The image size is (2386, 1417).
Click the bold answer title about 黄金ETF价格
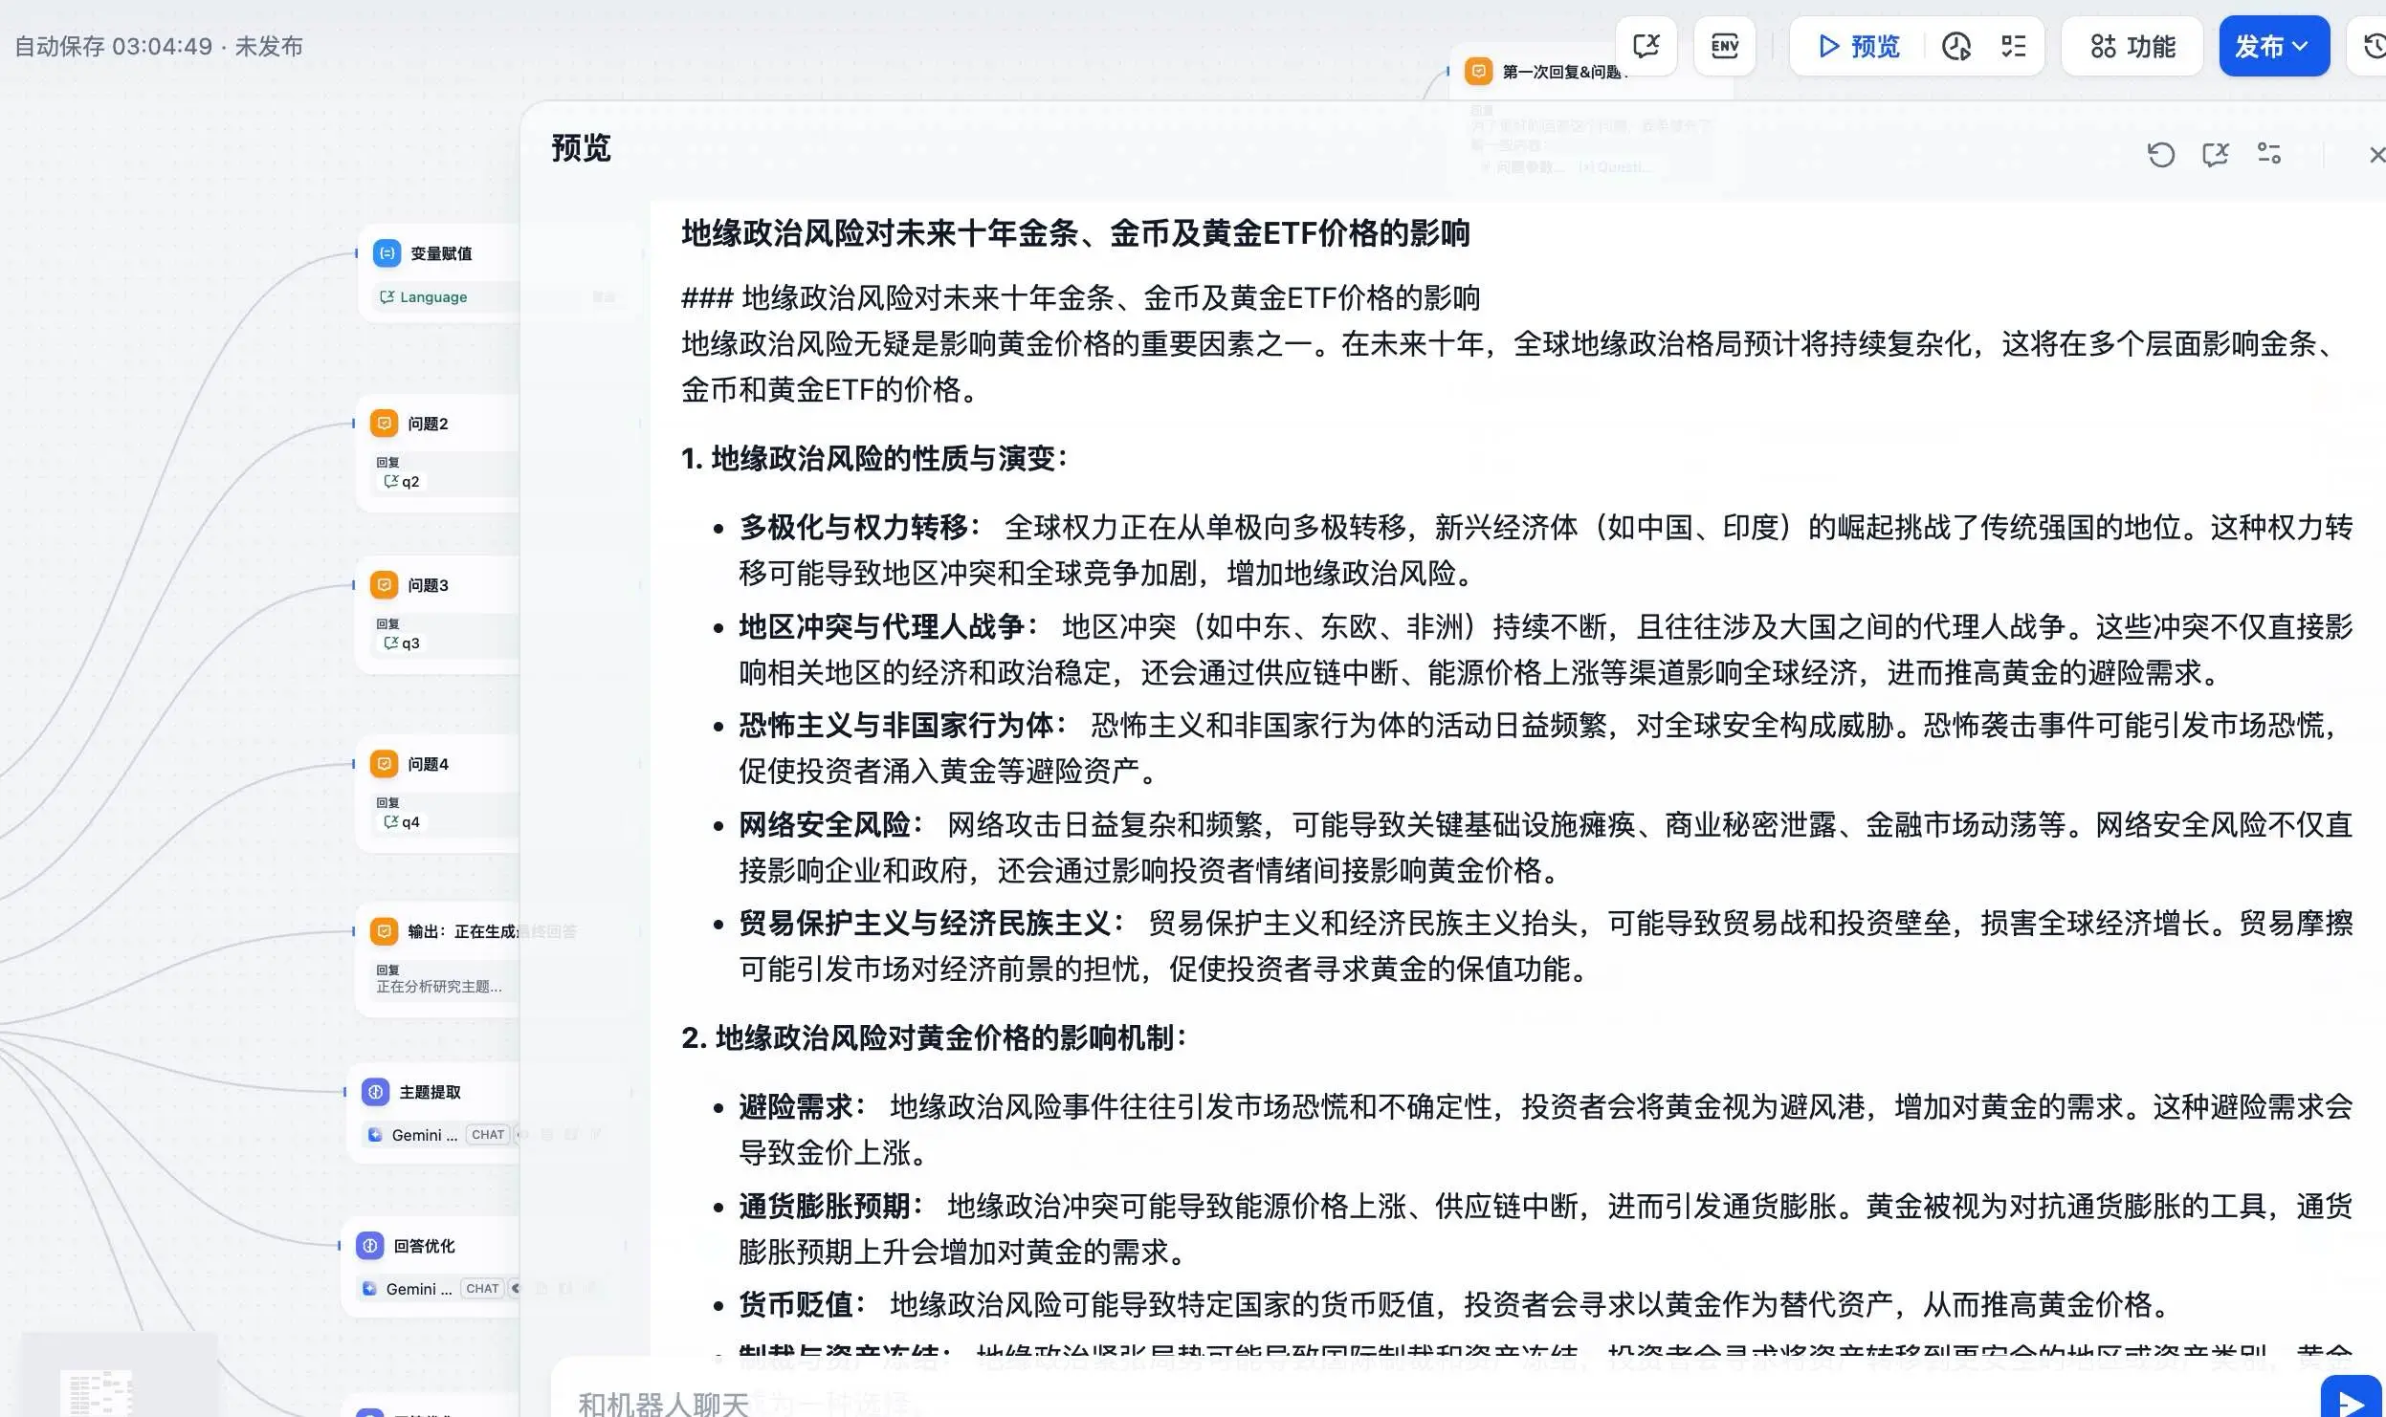1075,233
